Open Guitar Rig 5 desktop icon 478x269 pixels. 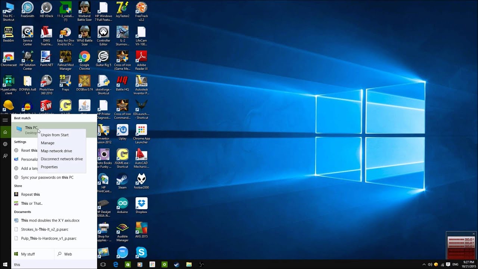[x=103, y=59]
